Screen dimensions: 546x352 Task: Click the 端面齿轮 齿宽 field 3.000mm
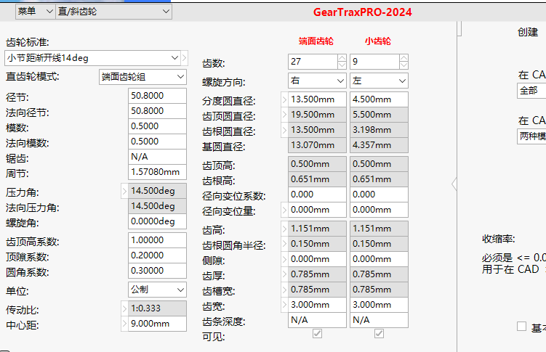click(x=317, y=305)
